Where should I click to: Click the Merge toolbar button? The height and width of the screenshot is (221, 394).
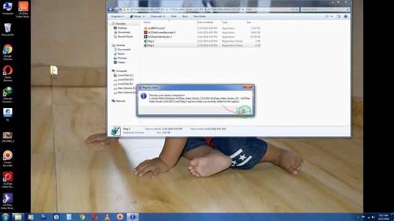point(137,17)
